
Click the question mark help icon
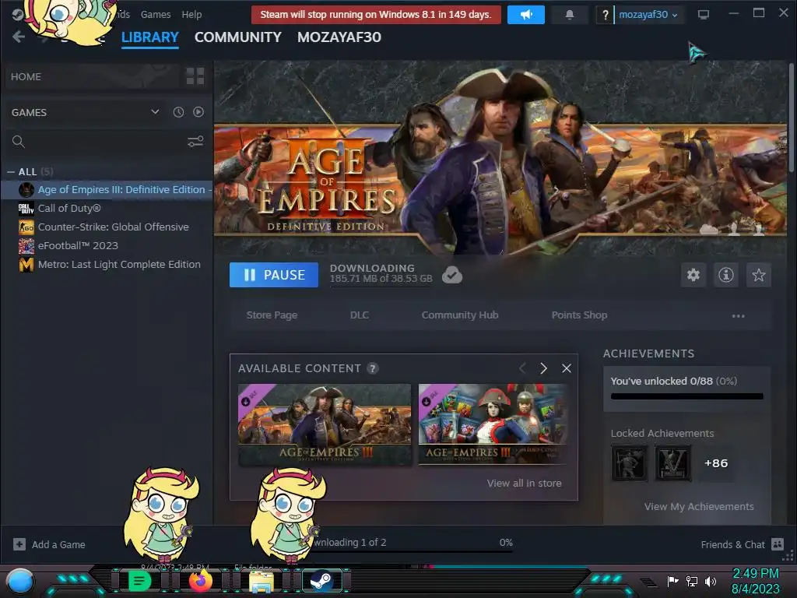click(x=605, y=15)
